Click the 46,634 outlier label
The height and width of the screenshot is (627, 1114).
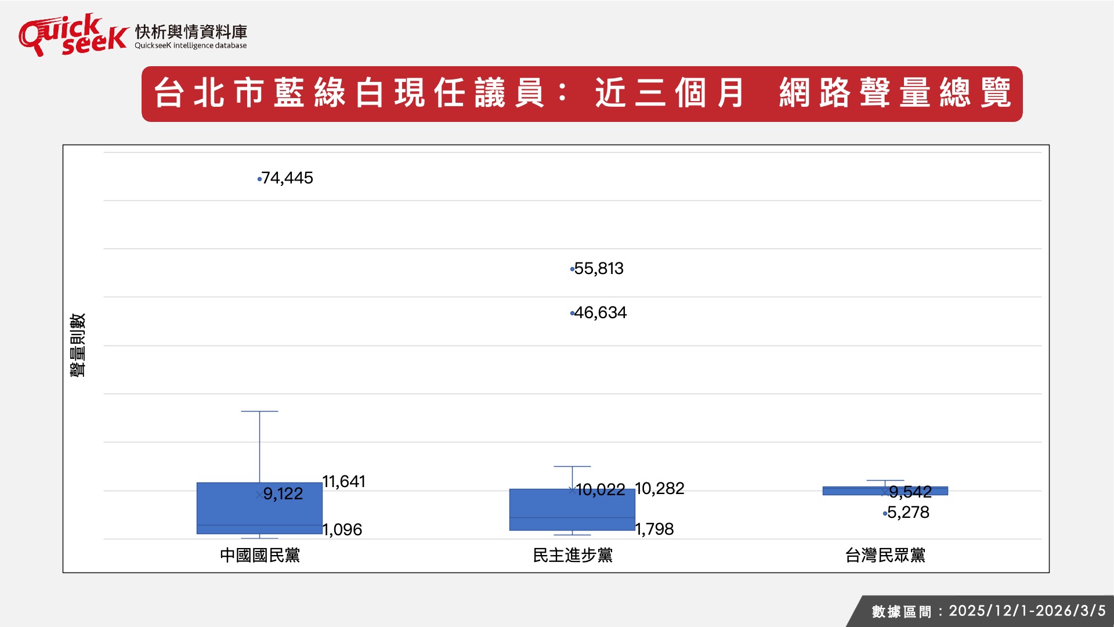pyautogui.click(x=601, y=313)
